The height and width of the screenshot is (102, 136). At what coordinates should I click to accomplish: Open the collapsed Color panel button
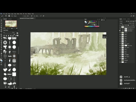click(x=103, y=20)
